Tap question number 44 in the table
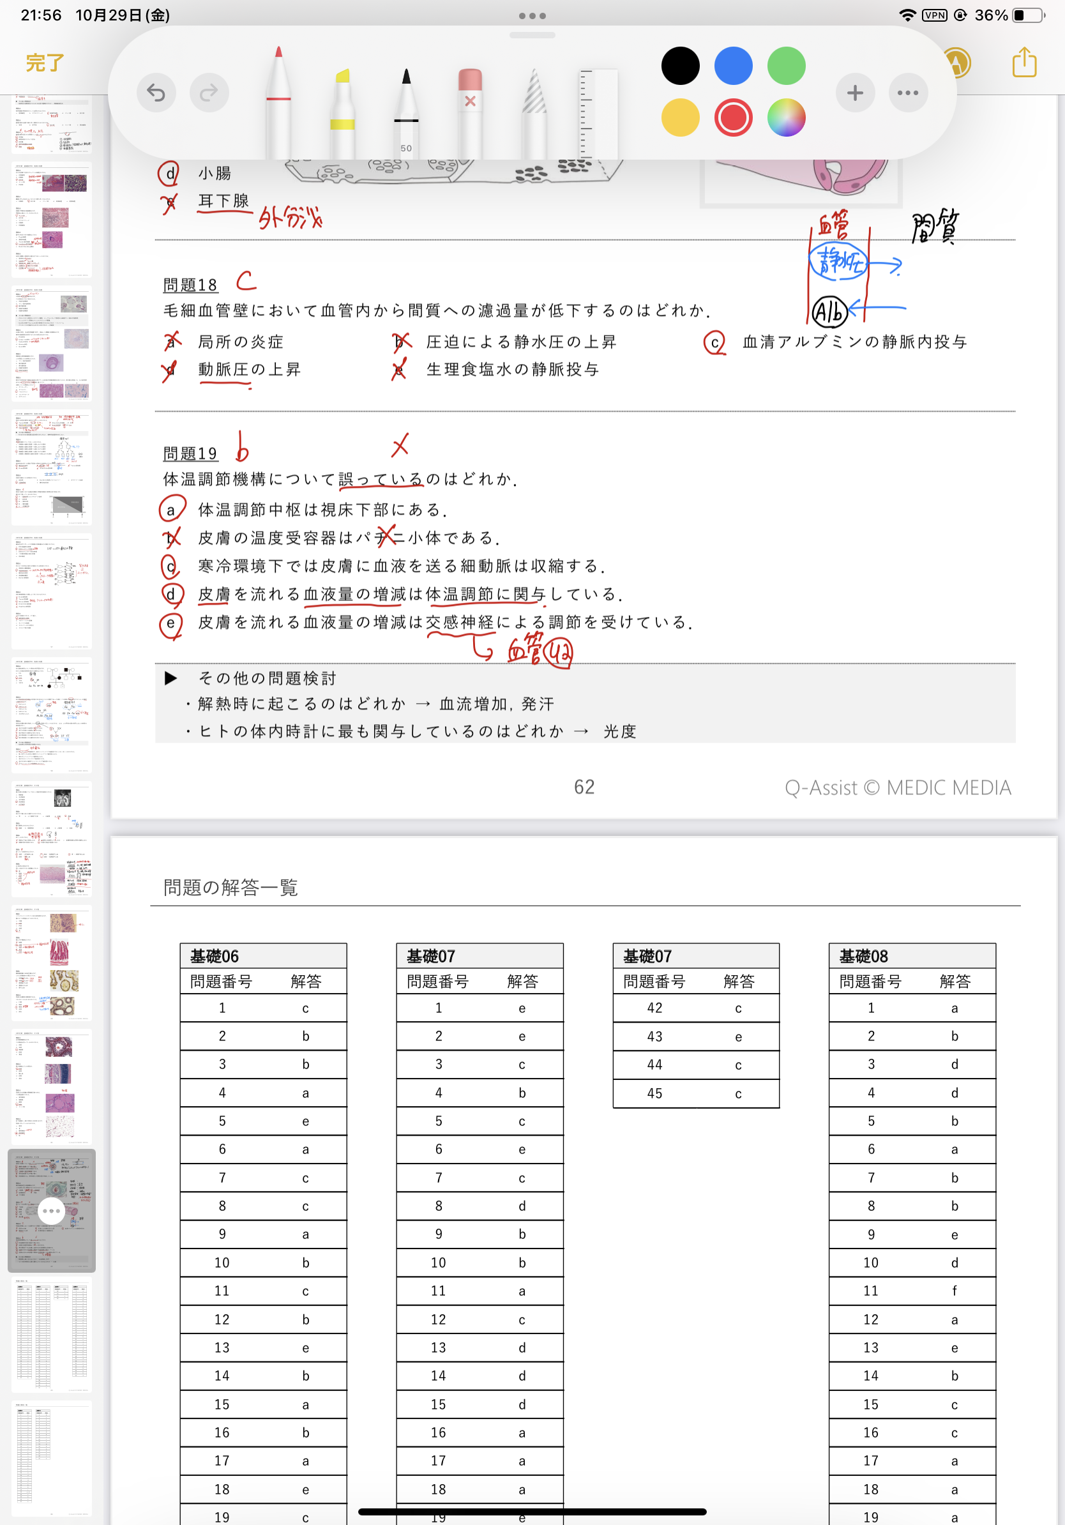 click(x=654, y=1065)
